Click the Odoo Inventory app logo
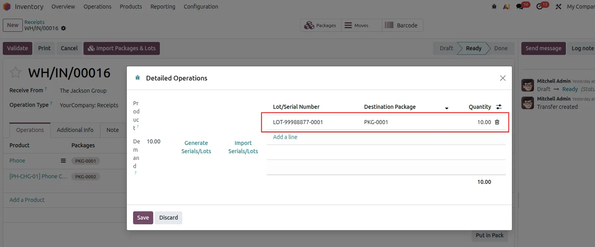Image resolution: width=595 pixels, height=247 pixels. [x=7, y=7]
